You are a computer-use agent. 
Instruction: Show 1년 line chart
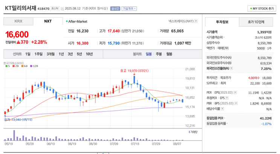(61, 54)
